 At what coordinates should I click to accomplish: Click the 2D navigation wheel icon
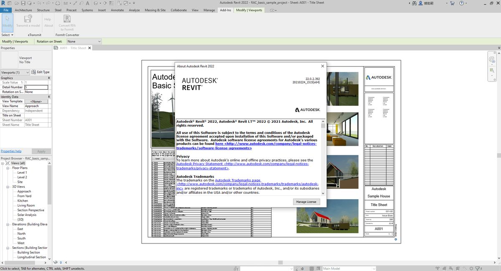point(492,60)
